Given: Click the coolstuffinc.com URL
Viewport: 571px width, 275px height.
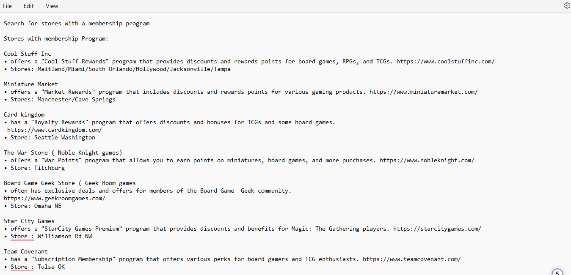Looking at the screenshot, I should (x=445, y=62).
